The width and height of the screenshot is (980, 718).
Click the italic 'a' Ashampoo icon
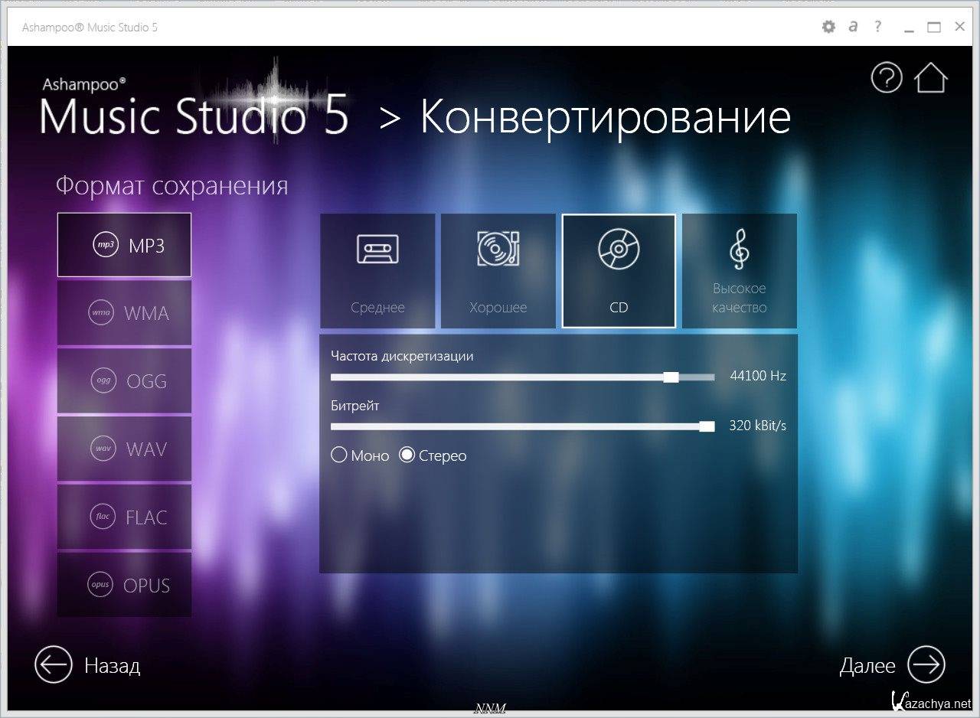(853, 27)
